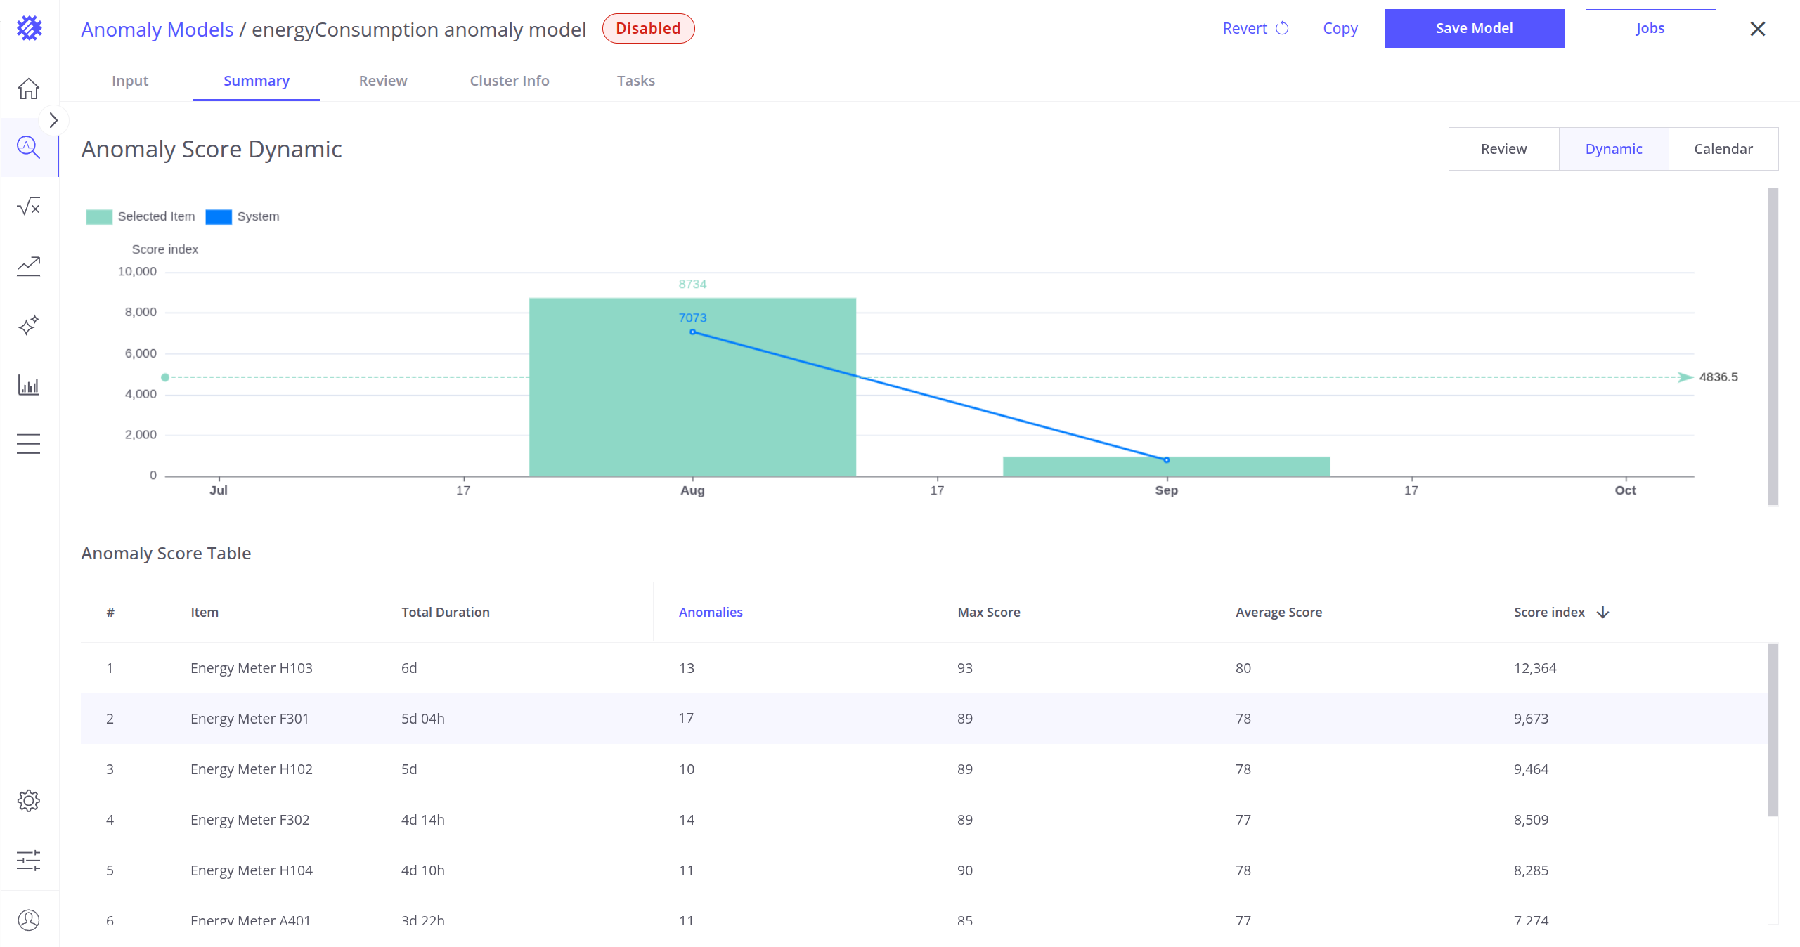The image size is (1800, 947).
Task: Expand the sidebar with chevron arrow
Action: click(x=53, y=120)
